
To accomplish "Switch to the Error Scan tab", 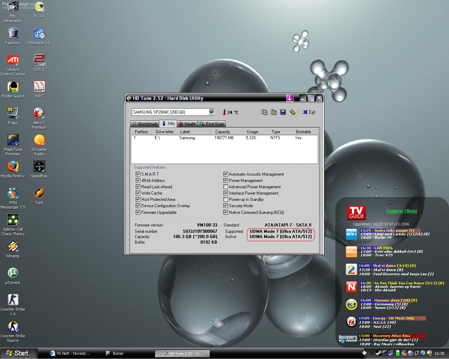I will 212,124.
